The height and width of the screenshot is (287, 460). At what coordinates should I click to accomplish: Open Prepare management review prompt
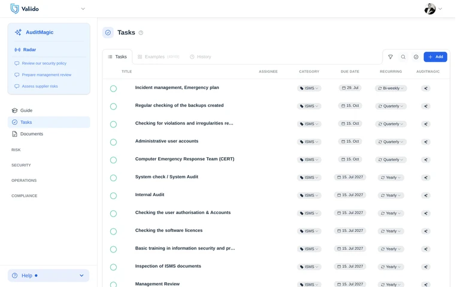(46, 75)
